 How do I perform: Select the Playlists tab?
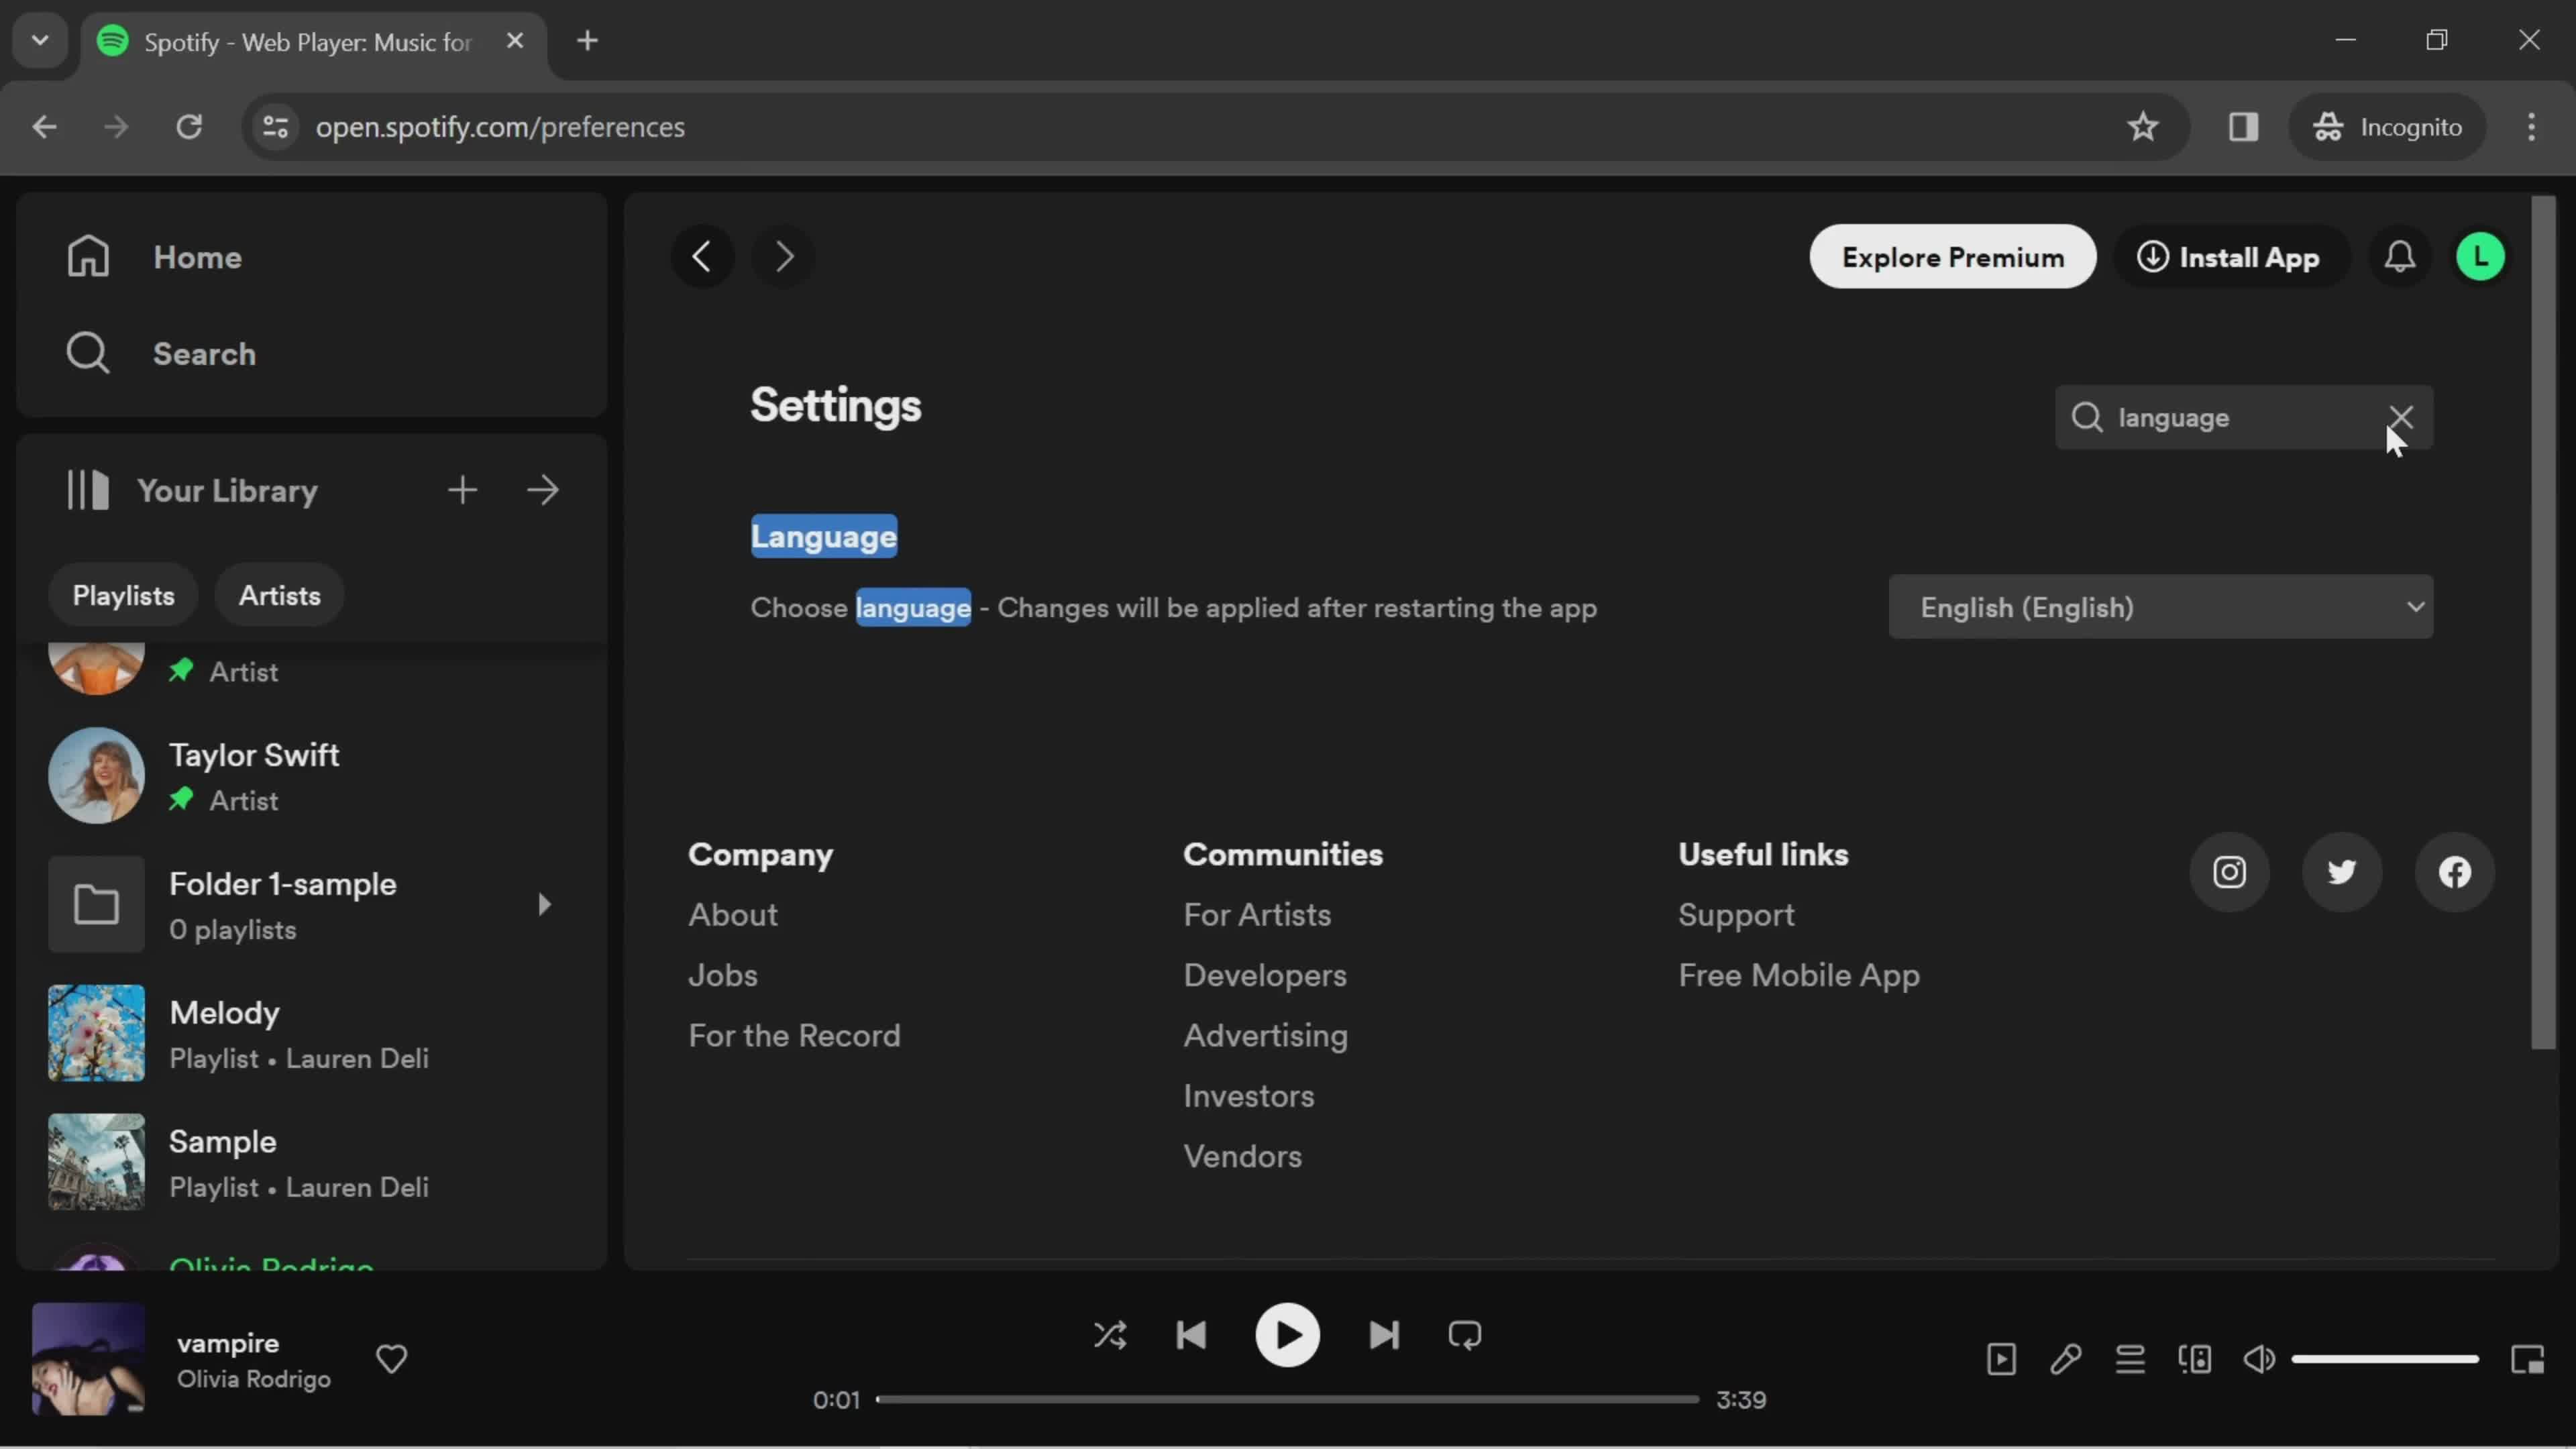[x=122, y=594]
